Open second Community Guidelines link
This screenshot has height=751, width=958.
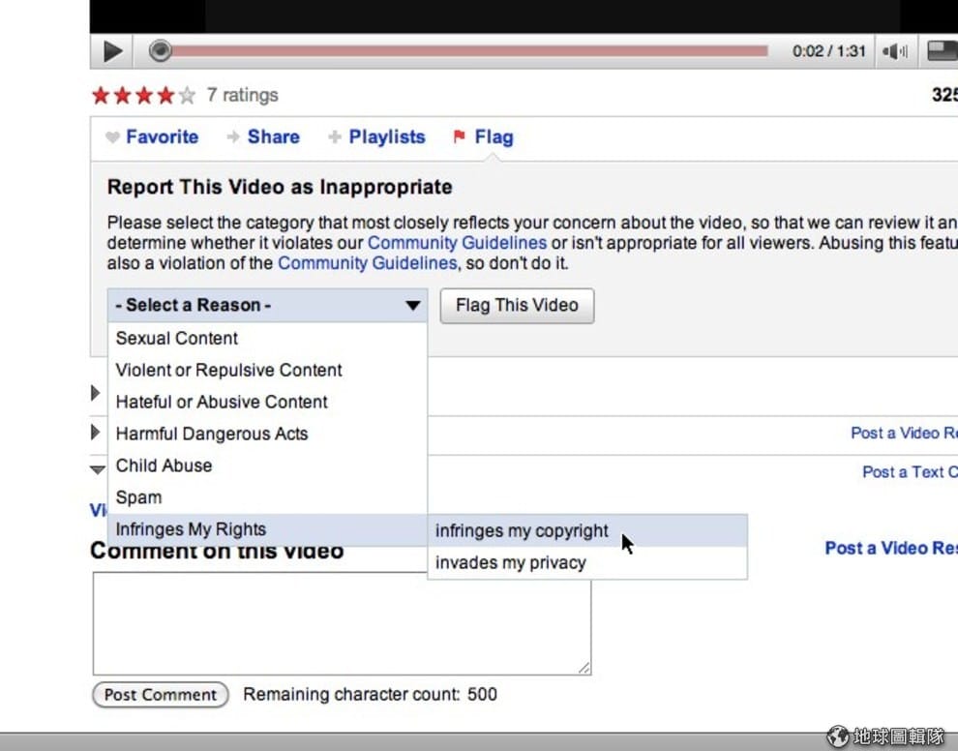point(367,263)
